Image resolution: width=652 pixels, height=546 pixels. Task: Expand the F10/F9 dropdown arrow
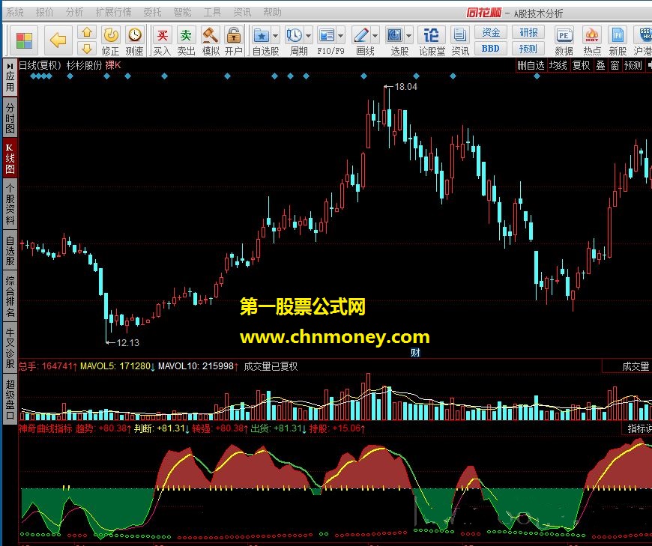pyautogui.click(x=340, y=36)
